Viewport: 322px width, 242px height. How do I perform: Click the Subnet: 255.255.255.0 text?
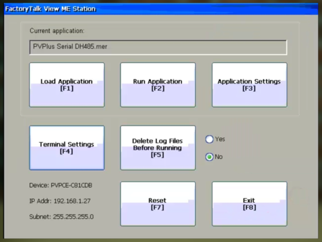pos(61,217)
